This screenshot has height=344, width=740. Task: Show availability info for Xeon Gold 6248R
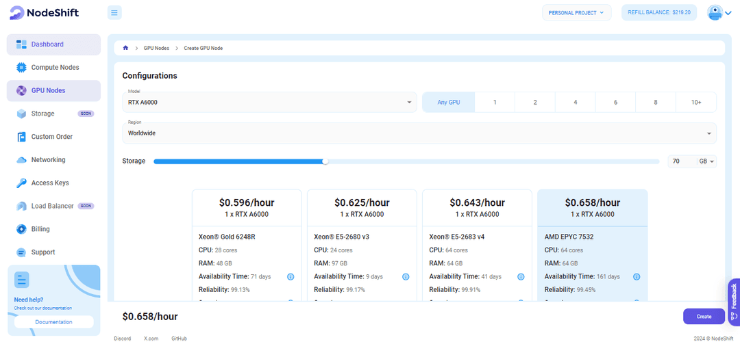pyautogui.click(x=291, y=276)
